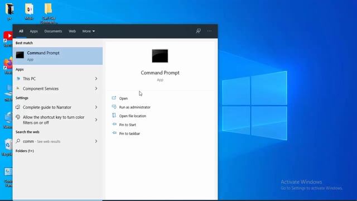This screenshot has width=357, height=201.
Task: Open the More filters dropdown
Action: tap(89, 31)
